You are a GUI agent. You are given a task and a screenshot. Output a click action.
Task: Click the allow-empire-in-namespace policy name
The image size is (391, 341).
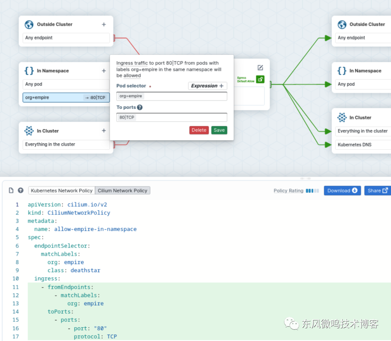pos(96,229)
